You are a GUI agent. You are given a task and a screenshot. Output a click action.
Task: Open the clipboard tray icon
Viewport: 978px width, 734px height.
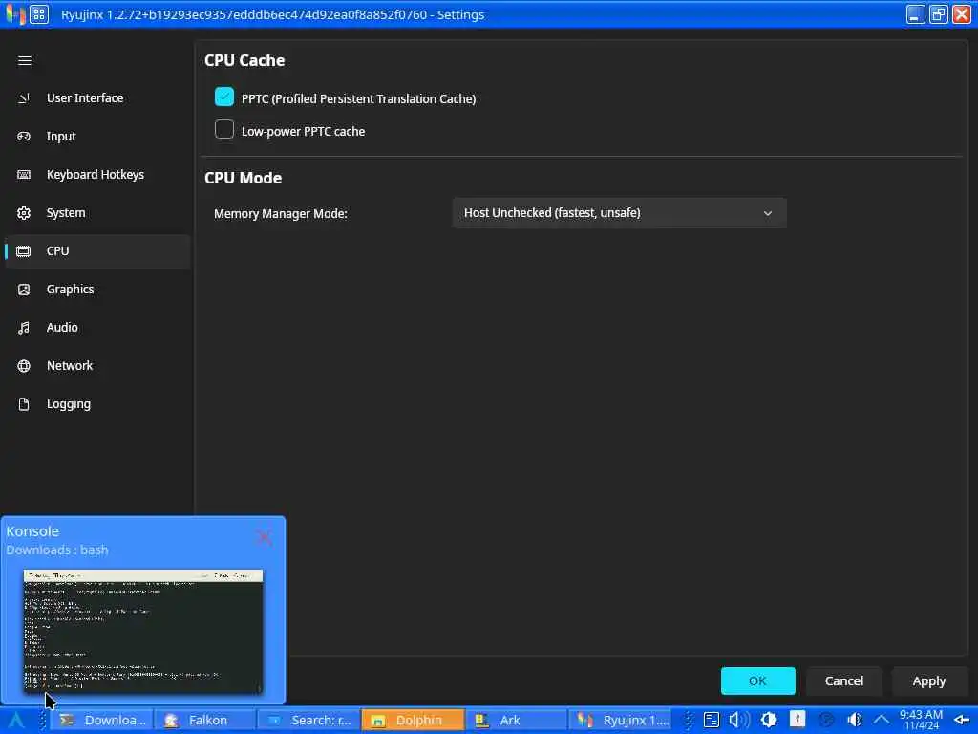click(x=711, y=720)
